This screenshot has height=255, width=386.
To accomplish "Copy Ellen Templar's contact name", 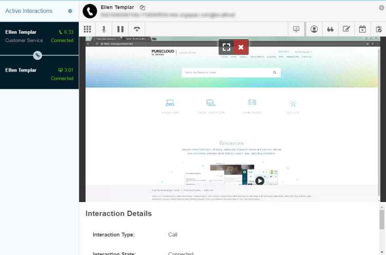I will coord(143,8).
